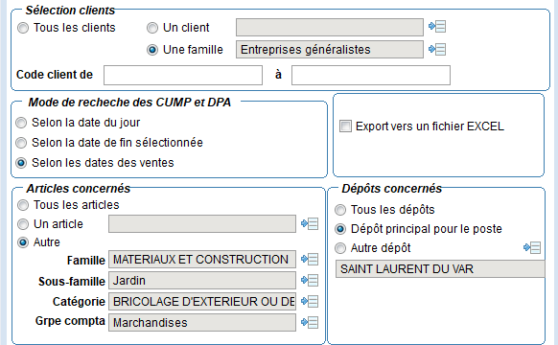Select the Un article radio button
Image resolution: width=558 pixels, height=345 pixels.
coord(23,224)
